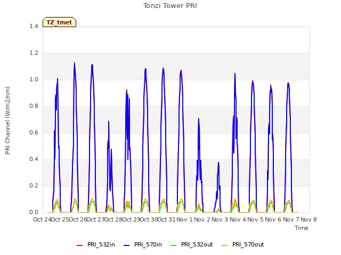
Task: Click the 0.8 y-axis tick label
Action: (x=34, y=106)
